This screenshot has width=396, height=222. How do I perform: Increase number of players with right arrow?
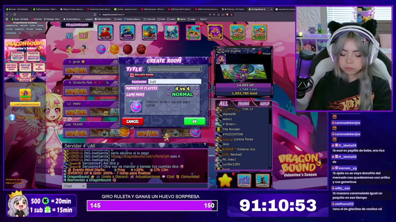pos(197,88)
